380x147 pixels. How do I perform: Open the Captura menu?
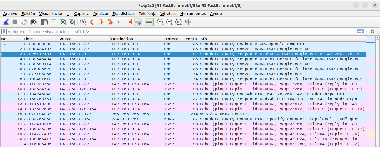tap(82, 13)
